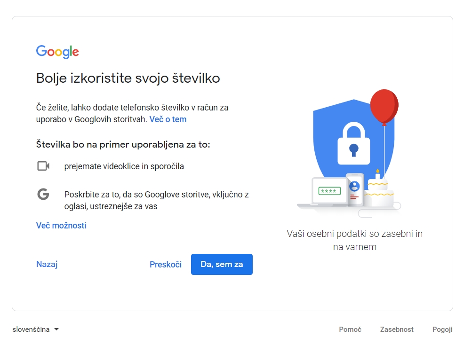This screenshot has width=472, height=353.
Task: Skip this step with "Preskoči"
Action: click(166, 265)
